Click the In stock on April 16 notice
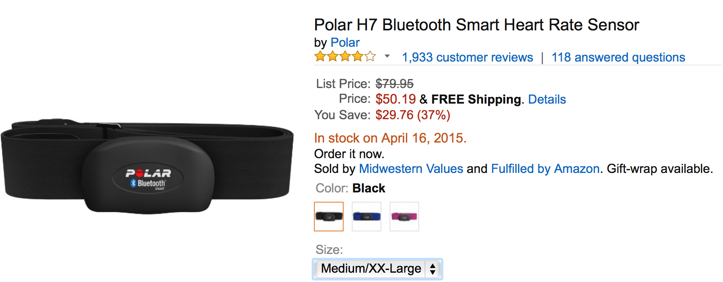723x282 pixels. point(390,138)
